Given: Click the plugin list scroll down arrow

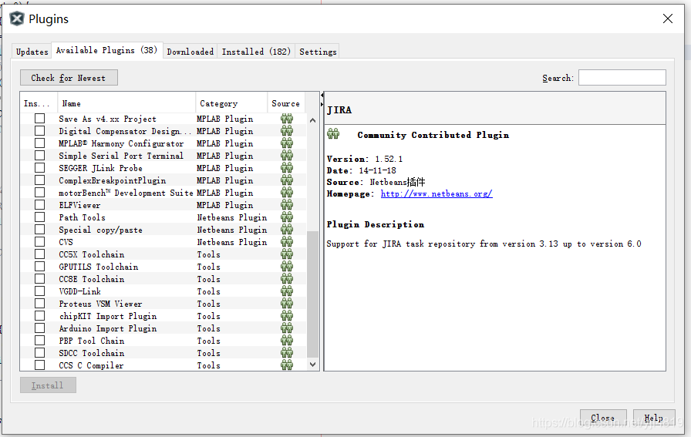Looking at the screenshot, I should [x=312, y=365].
